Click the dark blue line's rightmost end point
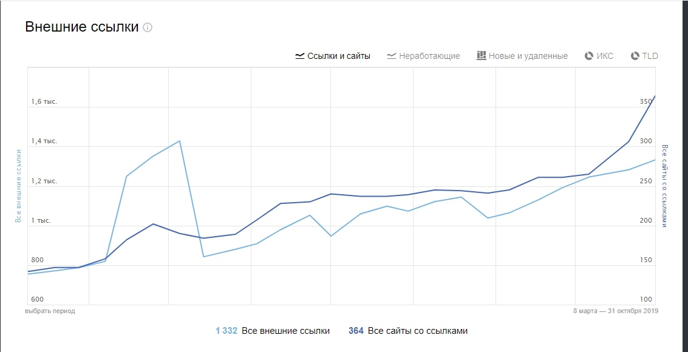The height and width of the screenshot is (352, 688). [655, 96]
